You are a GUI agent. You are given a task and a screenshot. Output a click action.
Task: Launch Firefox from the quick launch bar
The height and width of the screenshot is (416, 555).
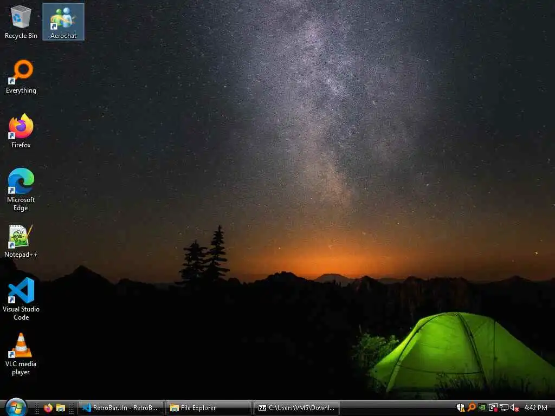click(48, 408)
